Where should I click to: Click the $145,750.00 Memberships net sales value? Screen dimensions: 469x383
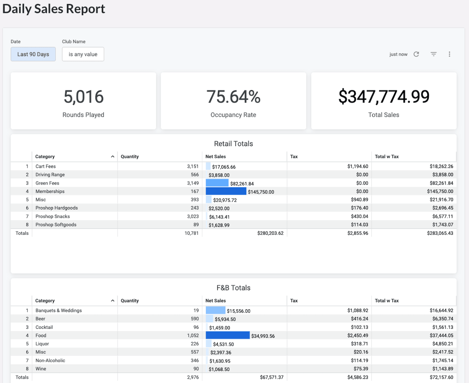[261, 192]
